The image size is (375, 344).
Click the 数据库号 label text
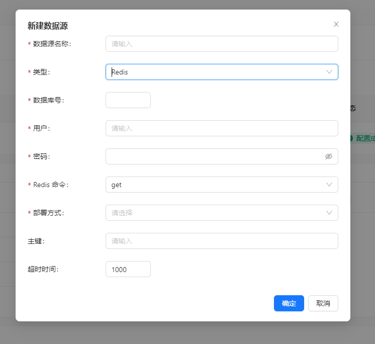49,100
